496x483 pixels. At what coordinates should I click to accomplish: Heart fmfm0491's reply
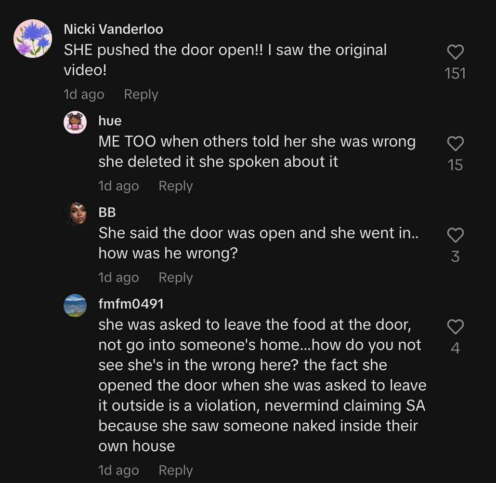455,327
